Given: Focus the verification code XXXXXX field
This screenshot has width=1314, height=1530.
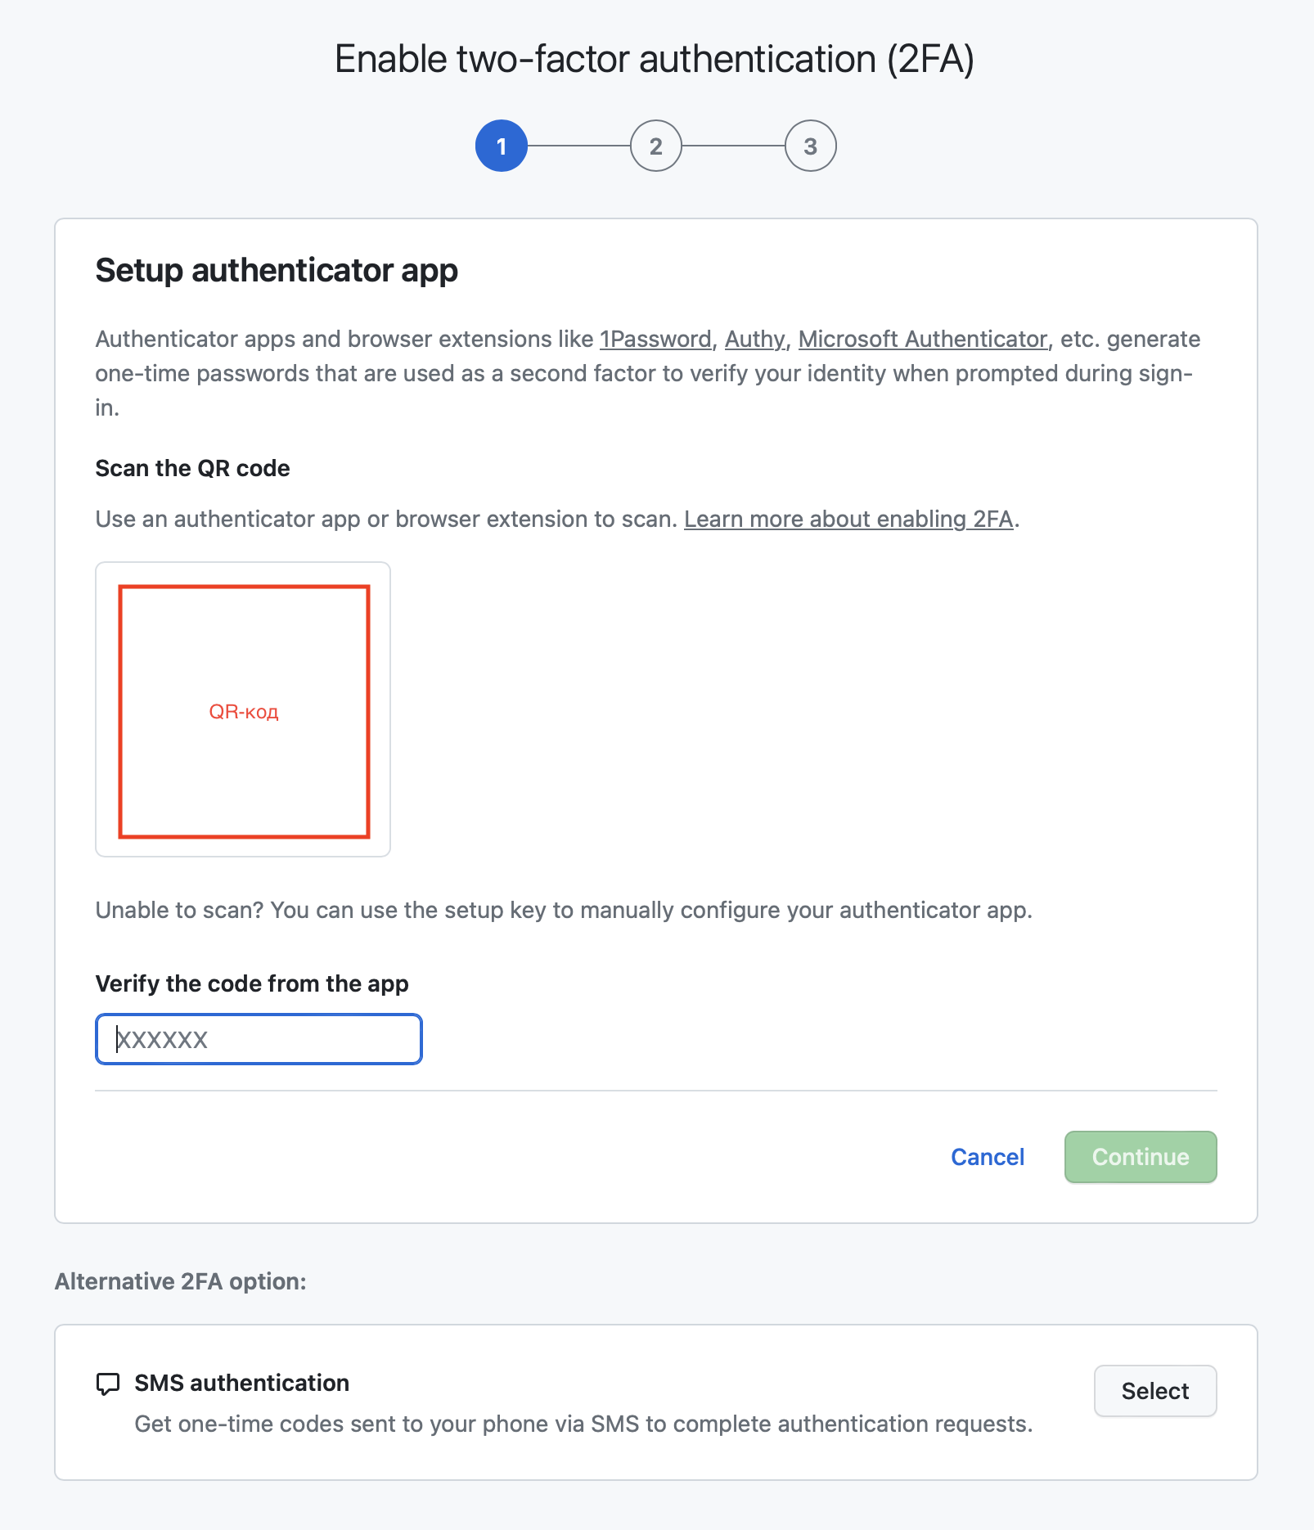Looking at the screenshot, I should pos(259,1039).
